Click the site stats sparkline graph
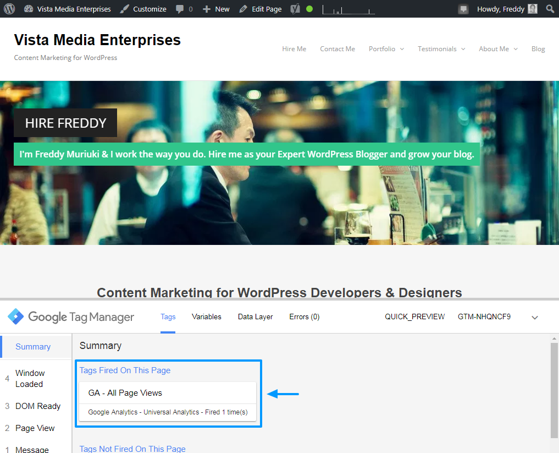Screen dimensions: 559x453 click(348, 9)
